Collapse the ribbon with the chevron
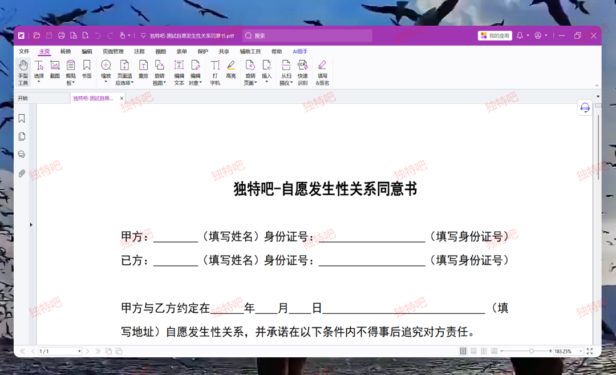616x375 pixels. coord(597,85)
